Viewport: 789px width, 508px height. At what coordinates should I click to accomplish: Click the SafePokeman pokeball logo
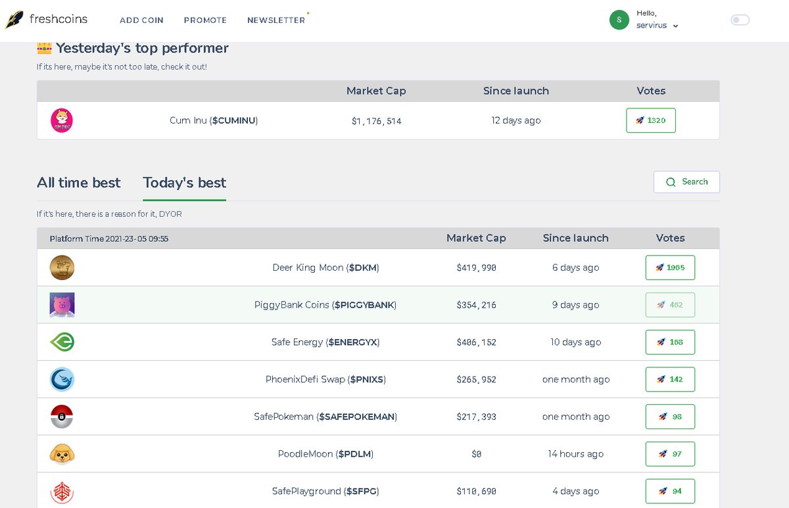pyautogui.click(x=62, y=417)
